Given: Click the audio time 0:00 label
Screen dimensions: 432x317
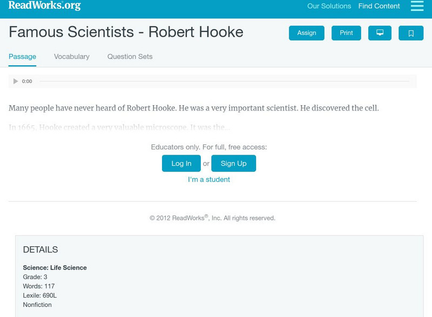Looking at the screenshot, I should pyautogui.click(x=27, y=81).
